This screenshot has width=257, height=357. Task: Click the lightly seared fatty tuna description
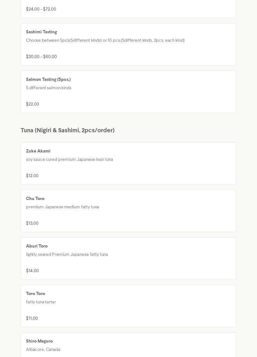67,255
